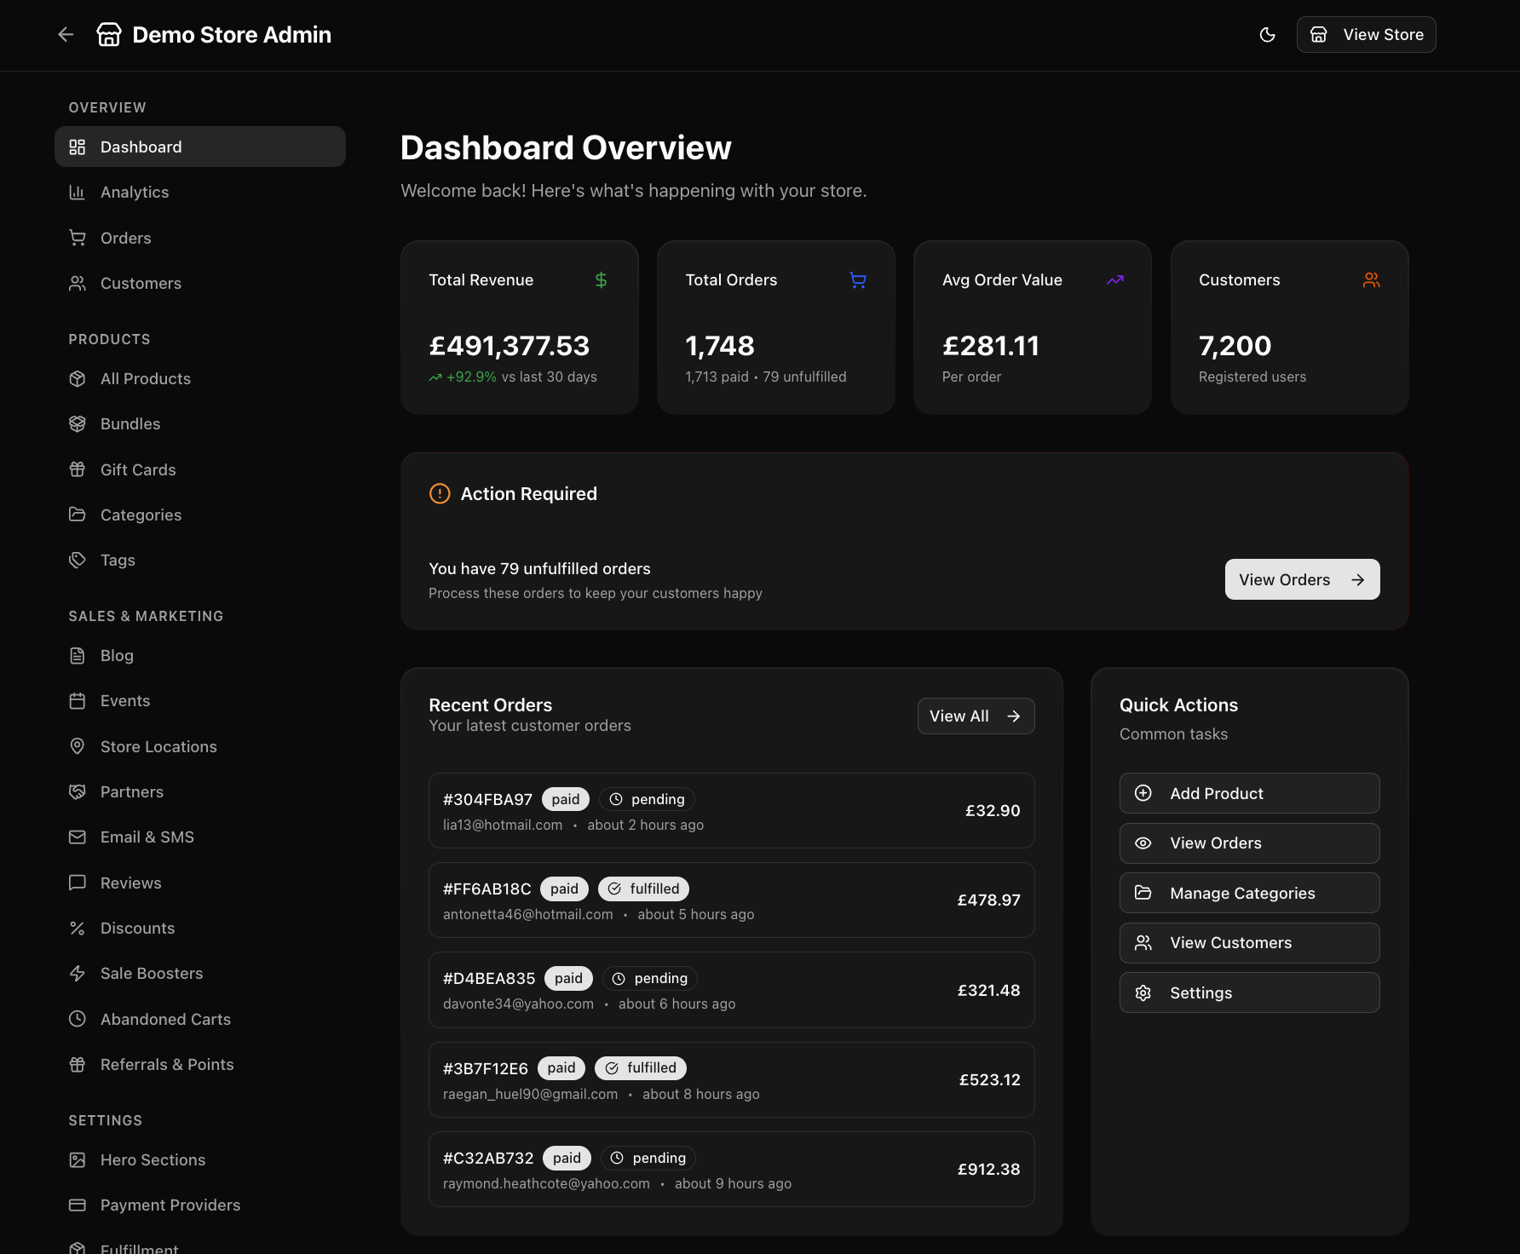Click the Sale Boosters lightning icon
1520x1254 pixels.
pyautogui.click(x=78, y=973)
